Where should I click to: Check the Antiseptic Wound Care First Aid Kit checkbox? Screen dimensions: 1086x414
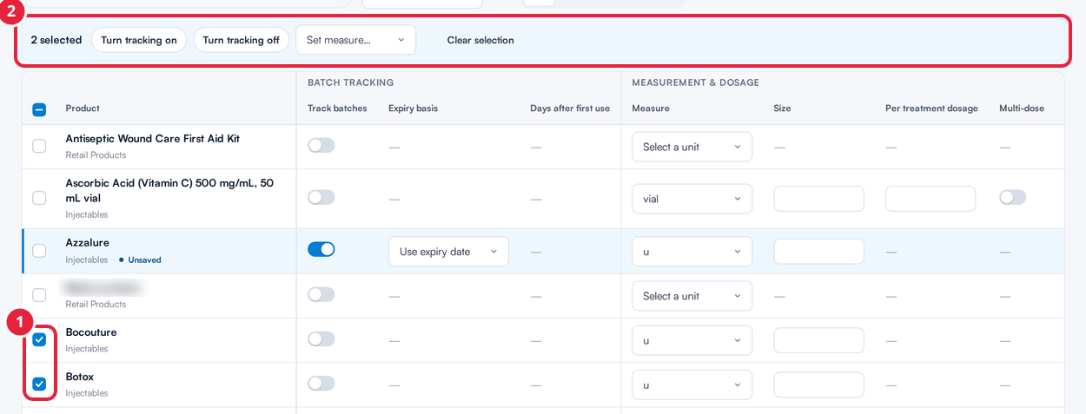pos(39,146)
